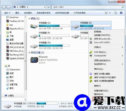Select 下载 downloads in favorites sidebar
This screenshot has height=111, width=126.
(x=10, y=36)
